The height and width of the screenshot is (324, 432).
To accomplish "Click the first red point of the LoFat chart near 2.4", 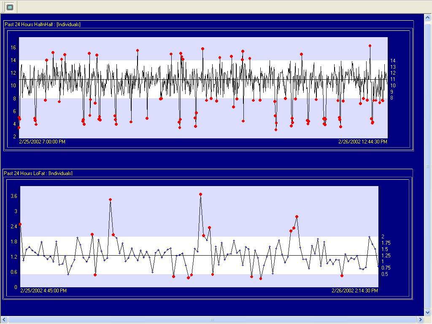I will pyautogui.click(x=20, y=224).
